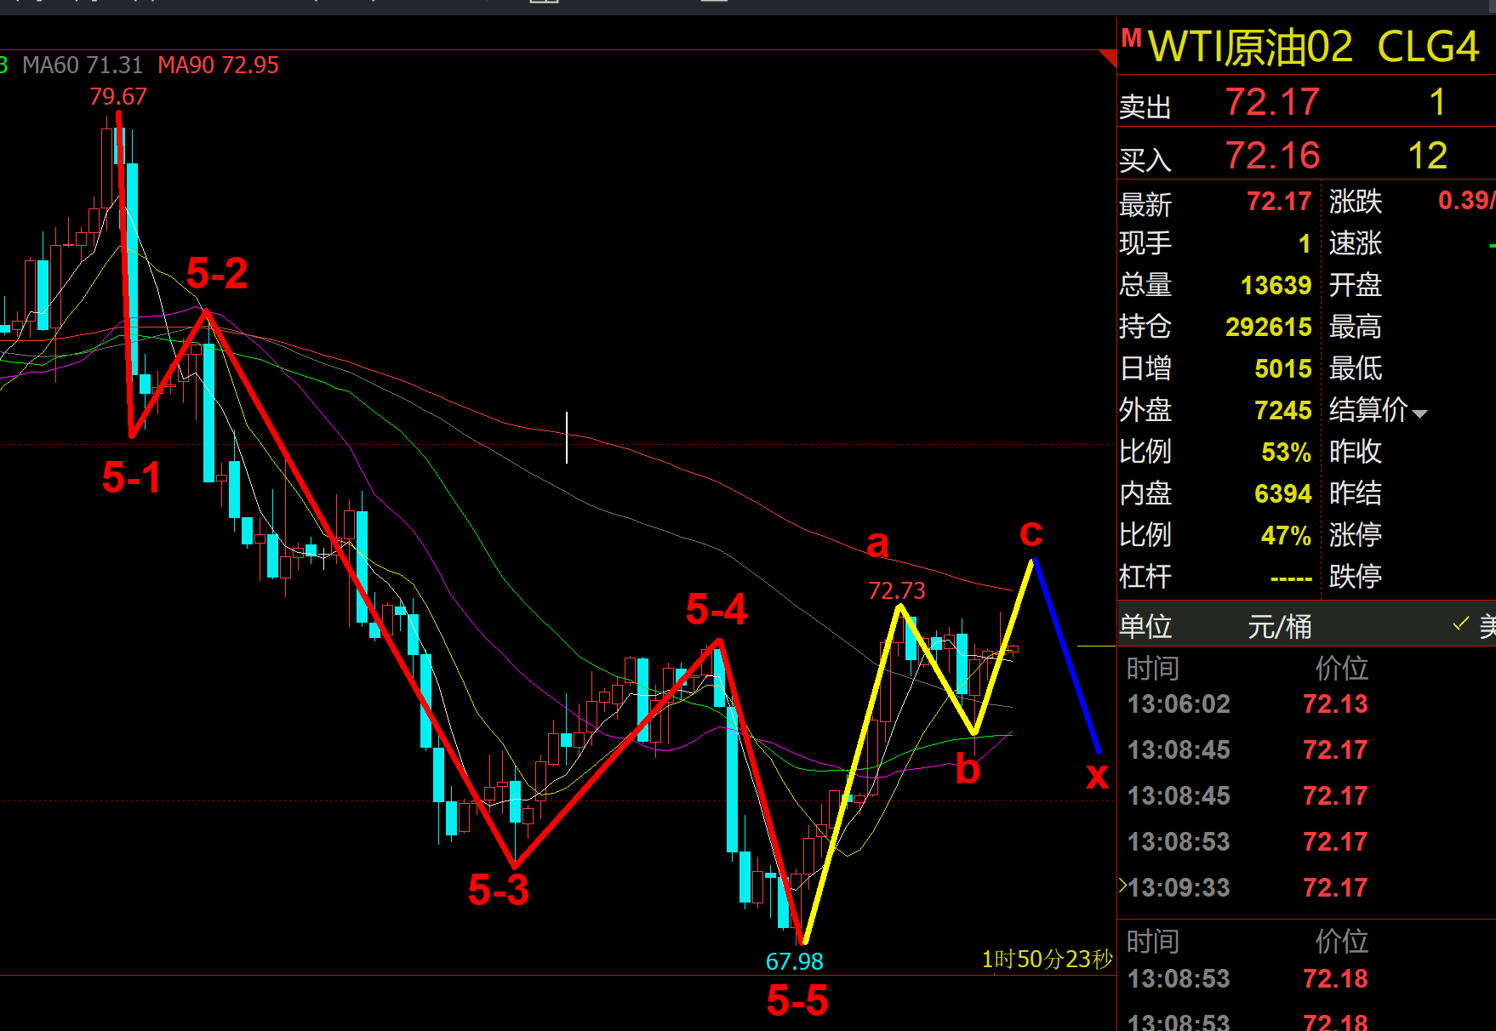Screen dimensions: 1496x1031
Task: Click the red corner triangle atop the chart
Action: tap(1108, 58)
